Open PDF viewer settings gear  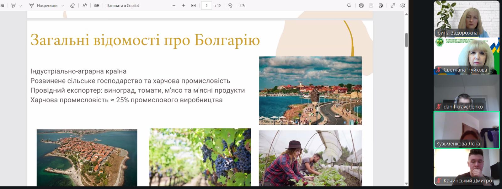[403, 5]
